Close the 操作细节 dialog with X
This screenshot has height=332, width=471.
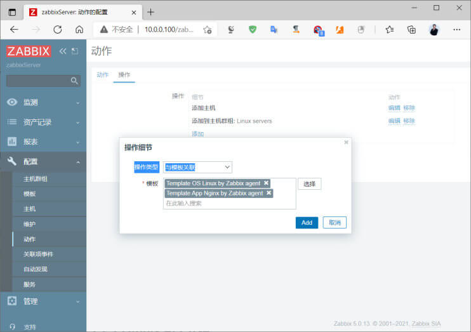pyautogui.click(x=346, y=142)
